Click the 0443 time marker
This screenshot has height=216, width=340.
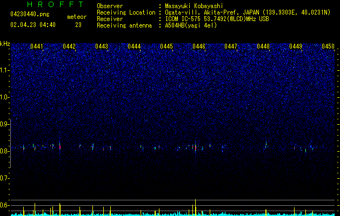pos(102,46)
